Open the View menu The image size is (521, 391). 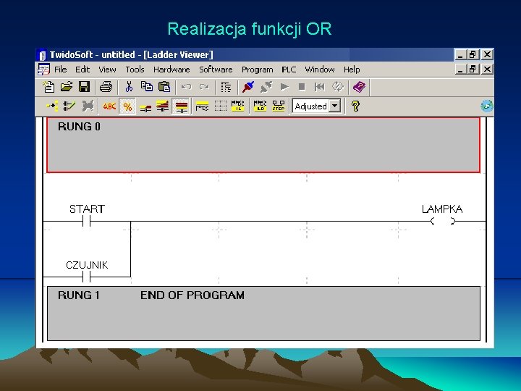tap(107, 70)
